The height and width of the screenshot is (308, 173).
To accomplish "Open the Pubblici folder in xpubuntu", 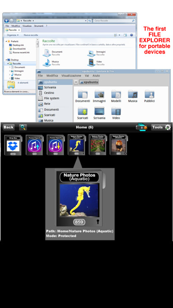I will [150, 96].
